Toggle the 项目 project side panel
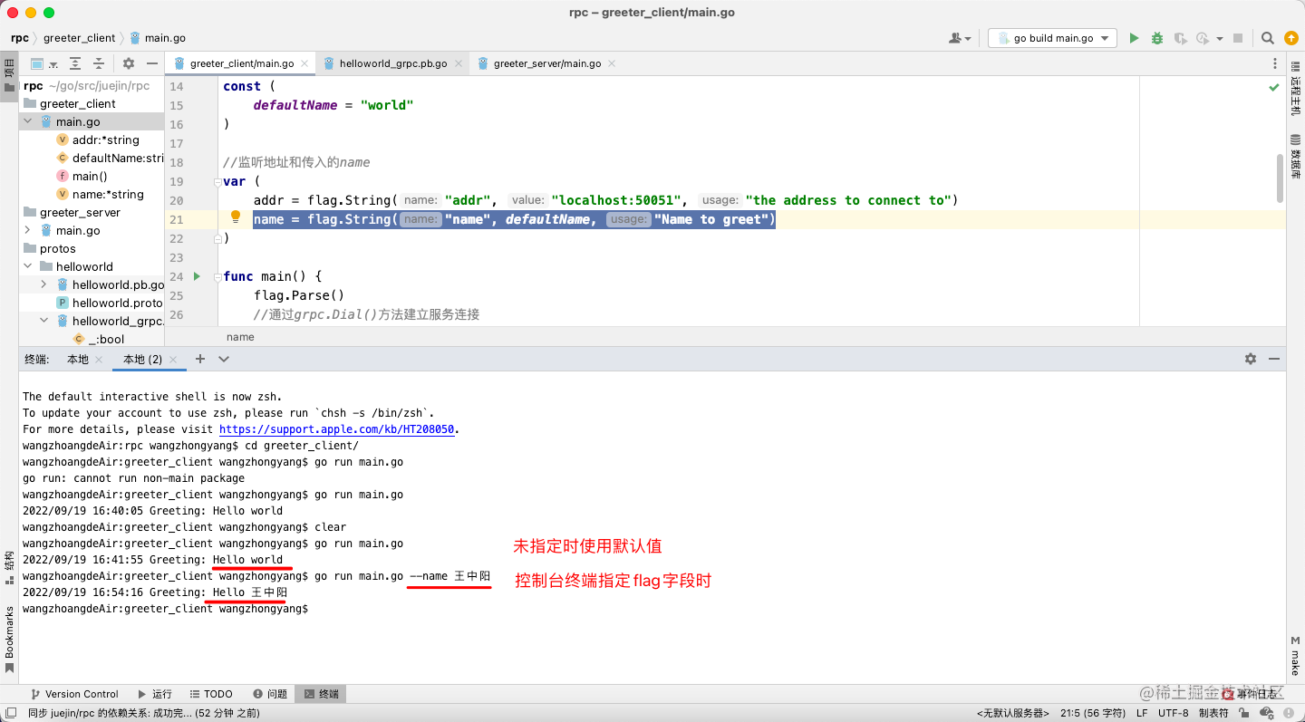Viewport: 1305px width, 722px height. (x=9, y=75)
